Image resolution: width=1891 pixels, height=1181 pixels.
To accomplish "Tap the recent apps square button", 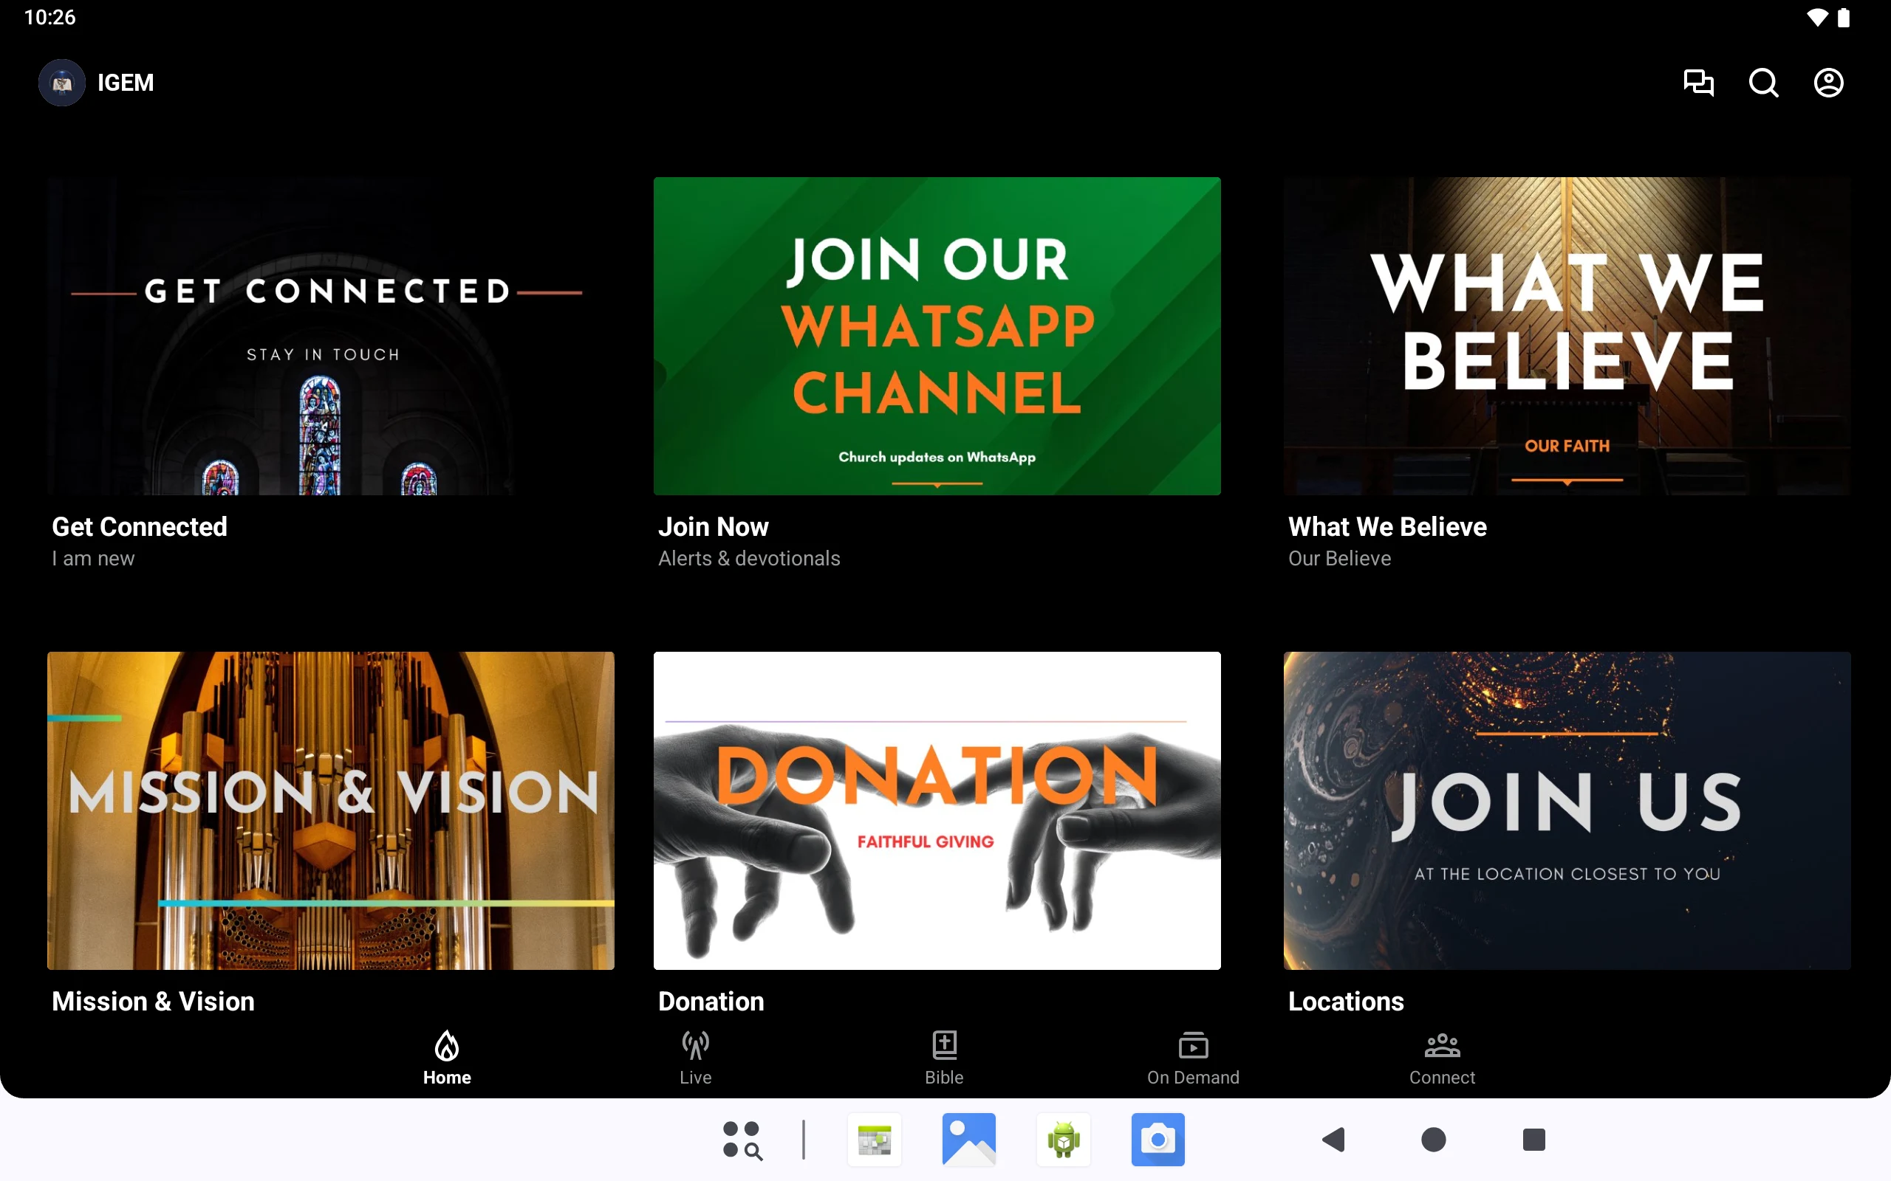I will [x=1534, y=1140].
